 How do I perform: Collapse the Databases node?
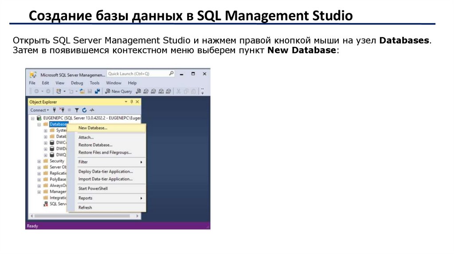tap(39, 124)
